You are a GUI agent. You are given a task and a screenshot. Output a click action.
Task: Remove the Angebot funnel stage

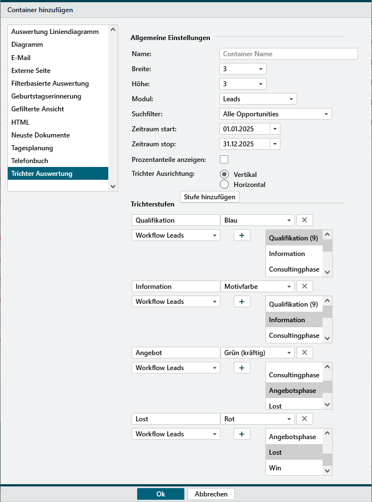pos(304,352)
